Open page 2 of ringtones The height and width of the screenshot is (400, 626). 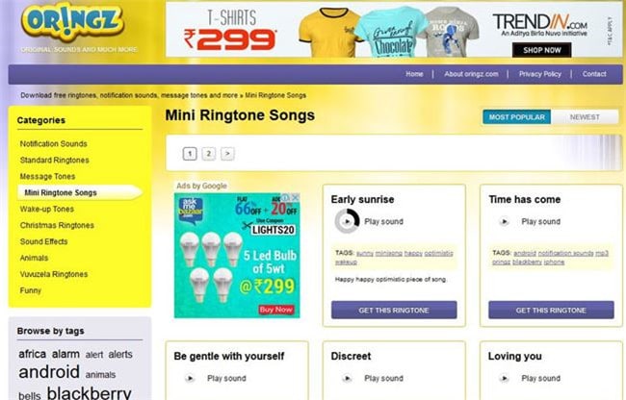[x=208, y=154]
